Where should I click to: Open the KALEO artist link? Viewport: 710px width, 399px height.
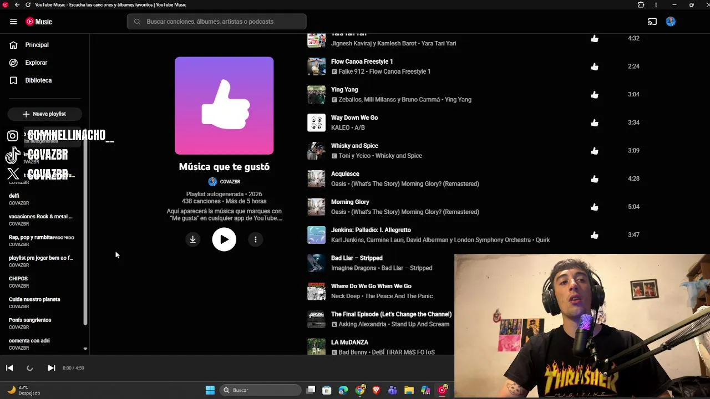point(341,127)
